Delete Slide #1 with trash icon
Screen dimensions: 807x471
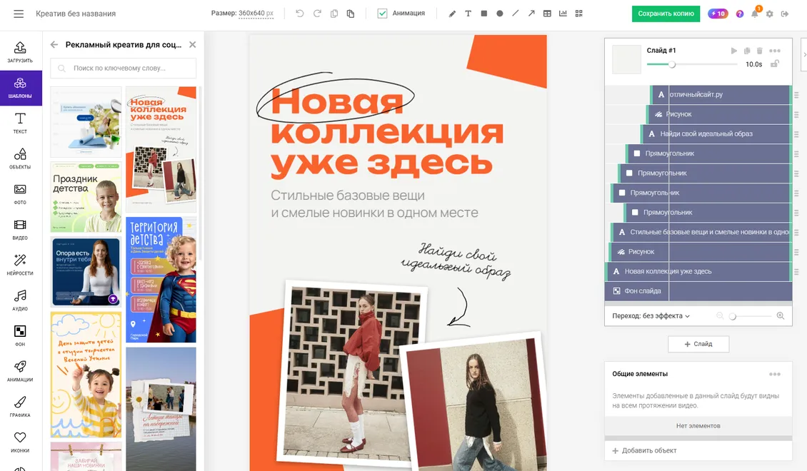tap(760, 51)
